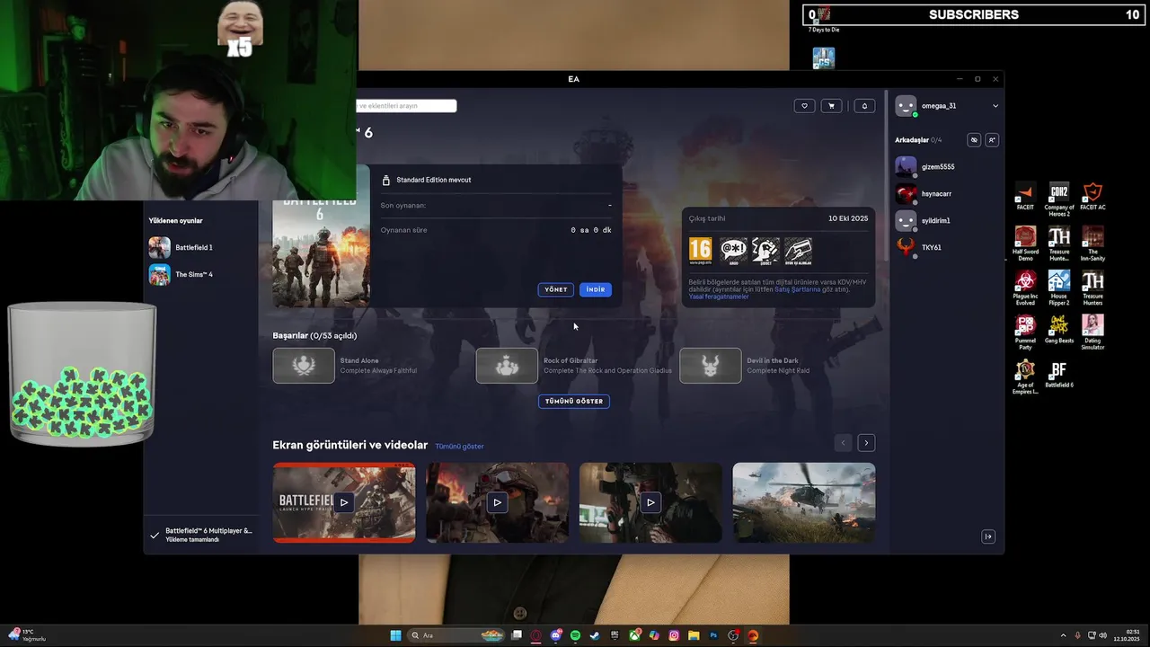Click the Stand Alone achievement badge

(304, 366)
